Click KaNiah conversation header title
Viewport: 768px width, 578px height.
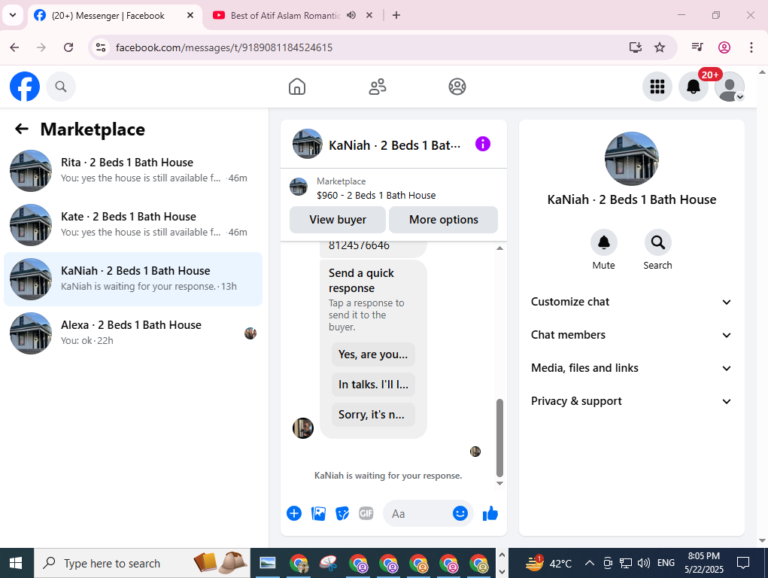[x=394, y=145]
